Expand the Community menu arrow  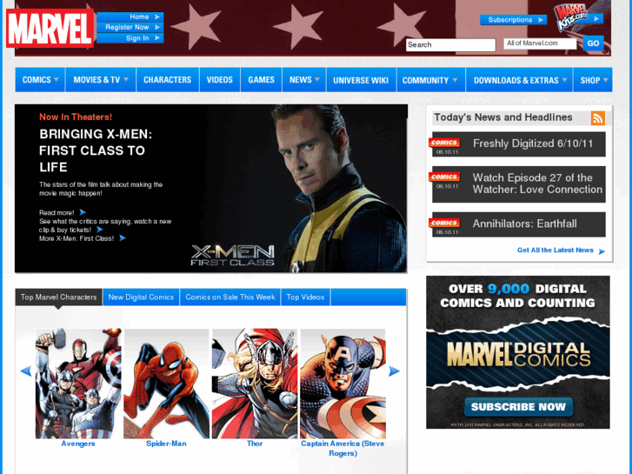click(x=455, y=80)
